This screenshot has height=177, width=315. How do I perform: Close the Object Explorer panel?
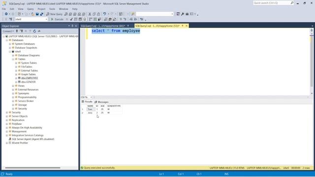tap(76, 26)
